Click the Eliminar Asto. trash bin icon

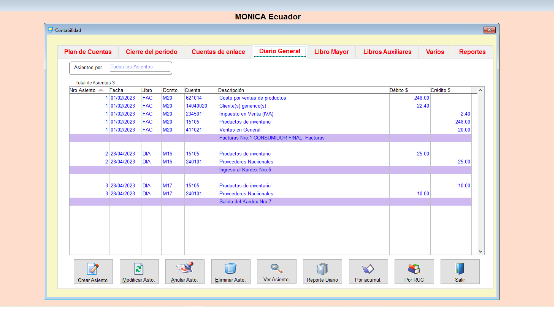pyautogui.click(x=230, y=268)
